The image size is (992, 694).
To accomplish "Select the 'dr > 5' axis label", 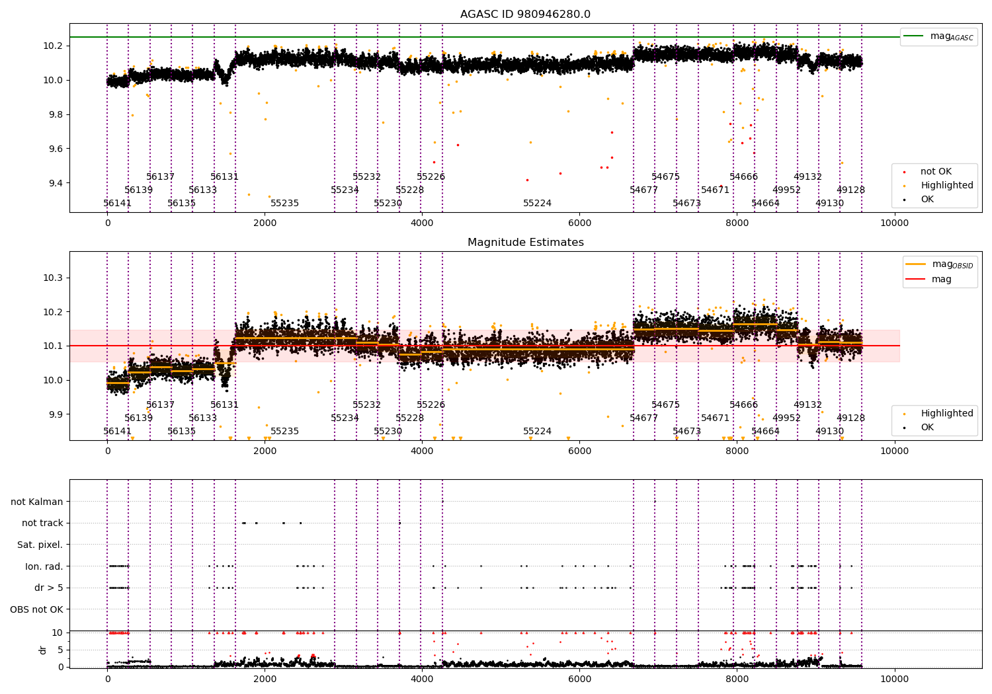I will click(49, 588).
